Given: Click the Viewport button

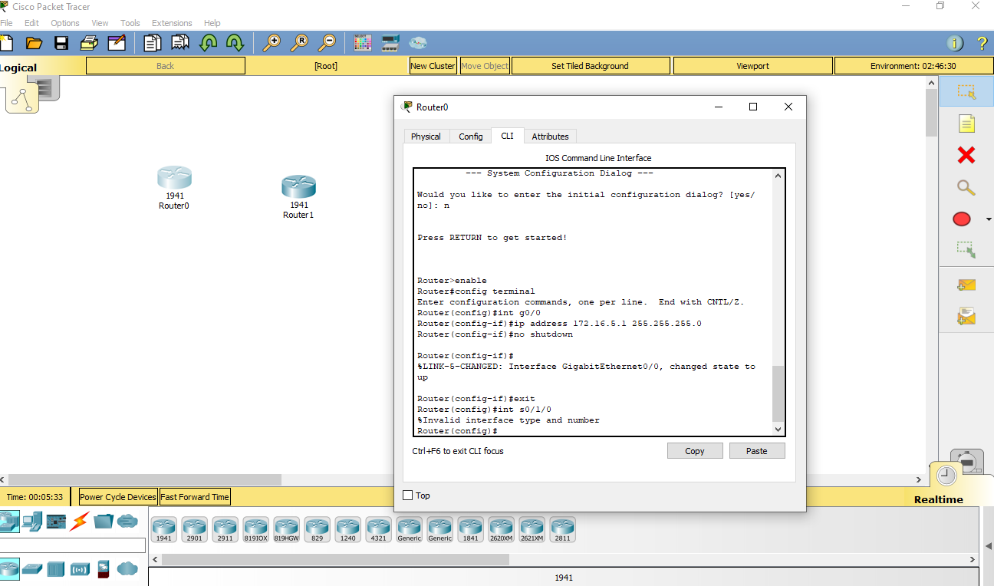Looking at the screenshot, I should pyautogui.click(x=753, y=66).
